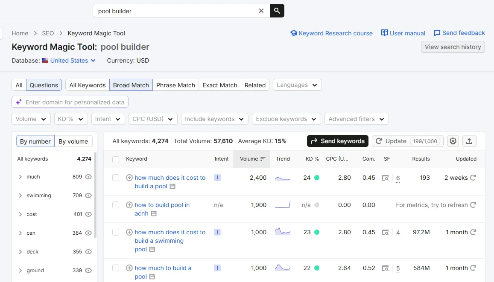
Task: Open Include keywords dropdown
Action: coord(214,119)
